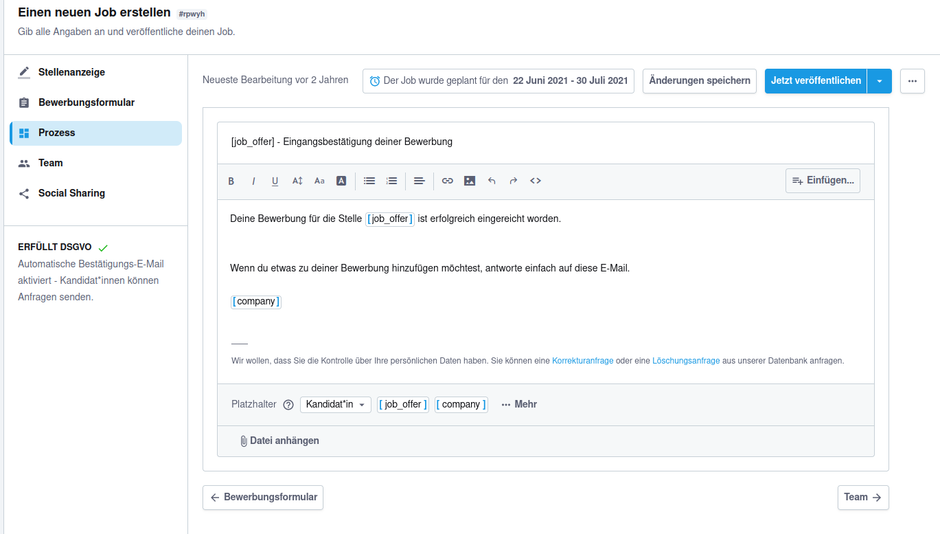Toggle underline formatting
Viewport: 940px width, 534px height.
275,180
